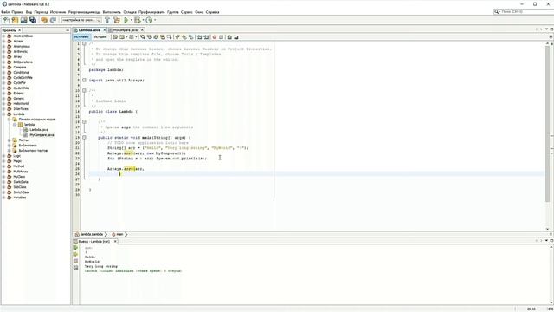Switch editor to History view button

[100, 36]
